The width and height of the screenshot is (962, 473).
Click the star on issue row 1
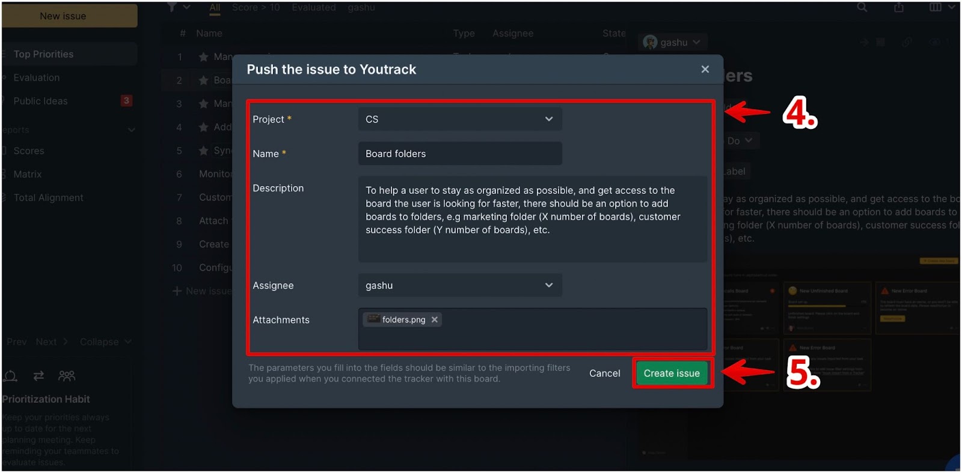click(x=204, y=57)
